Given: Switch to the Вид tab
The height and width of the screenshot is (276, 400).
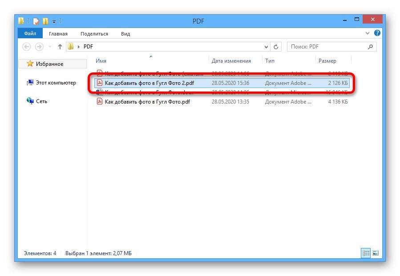Looking at the screenshot, I should (125, 34).
